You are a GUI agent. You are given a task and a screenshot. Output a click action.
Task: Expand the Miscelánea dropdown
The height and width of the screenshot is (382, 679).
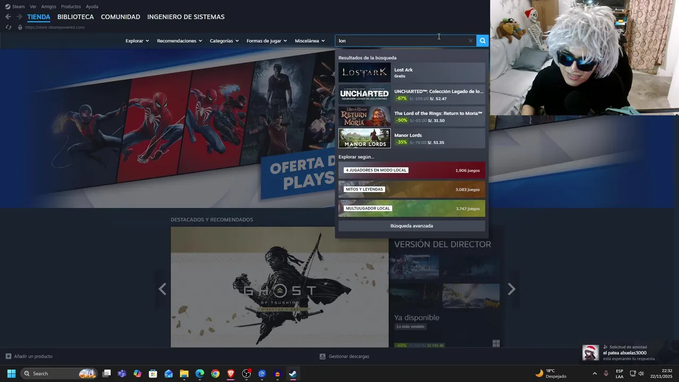[x=310, y=41]
